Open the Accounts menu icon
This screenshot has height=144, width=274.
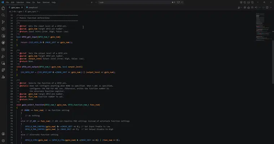point(3,134)
